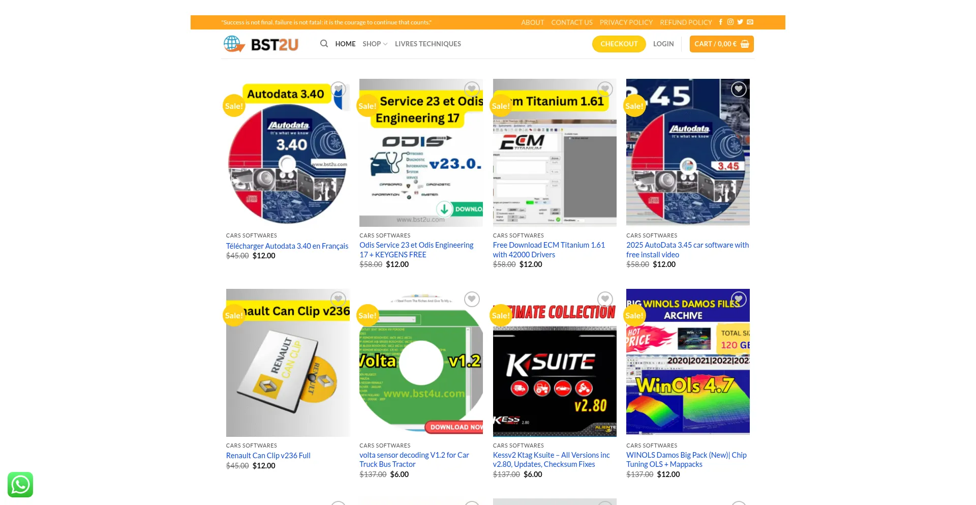Click wishlist heart on WinOls Damos product
Viewport: 976px width, 505px height.
tap(739, 299)
